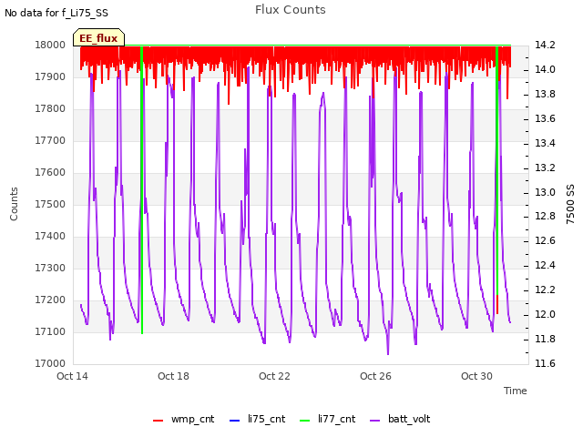Click the Flux Counts chart title
The height and width of the screenshot is (437, 583).
[291, 10]
